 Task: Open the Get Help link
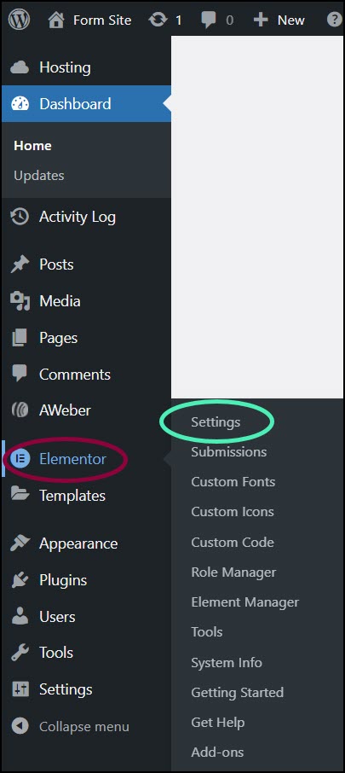(x=217, y=722)
